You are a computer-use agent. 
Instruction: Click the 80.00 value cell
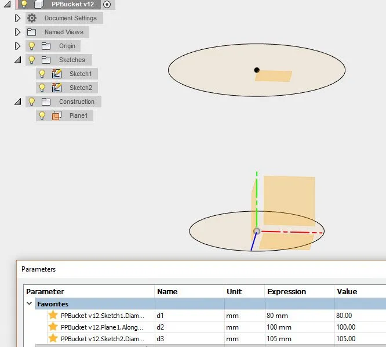click(x=360, y=316)
